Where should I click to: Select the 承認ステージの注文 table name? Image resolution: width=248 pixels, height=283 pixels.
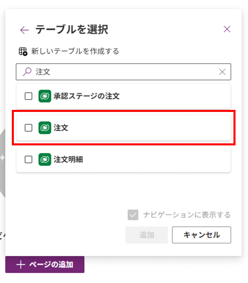pyautogui.click(x=86, y=96)
